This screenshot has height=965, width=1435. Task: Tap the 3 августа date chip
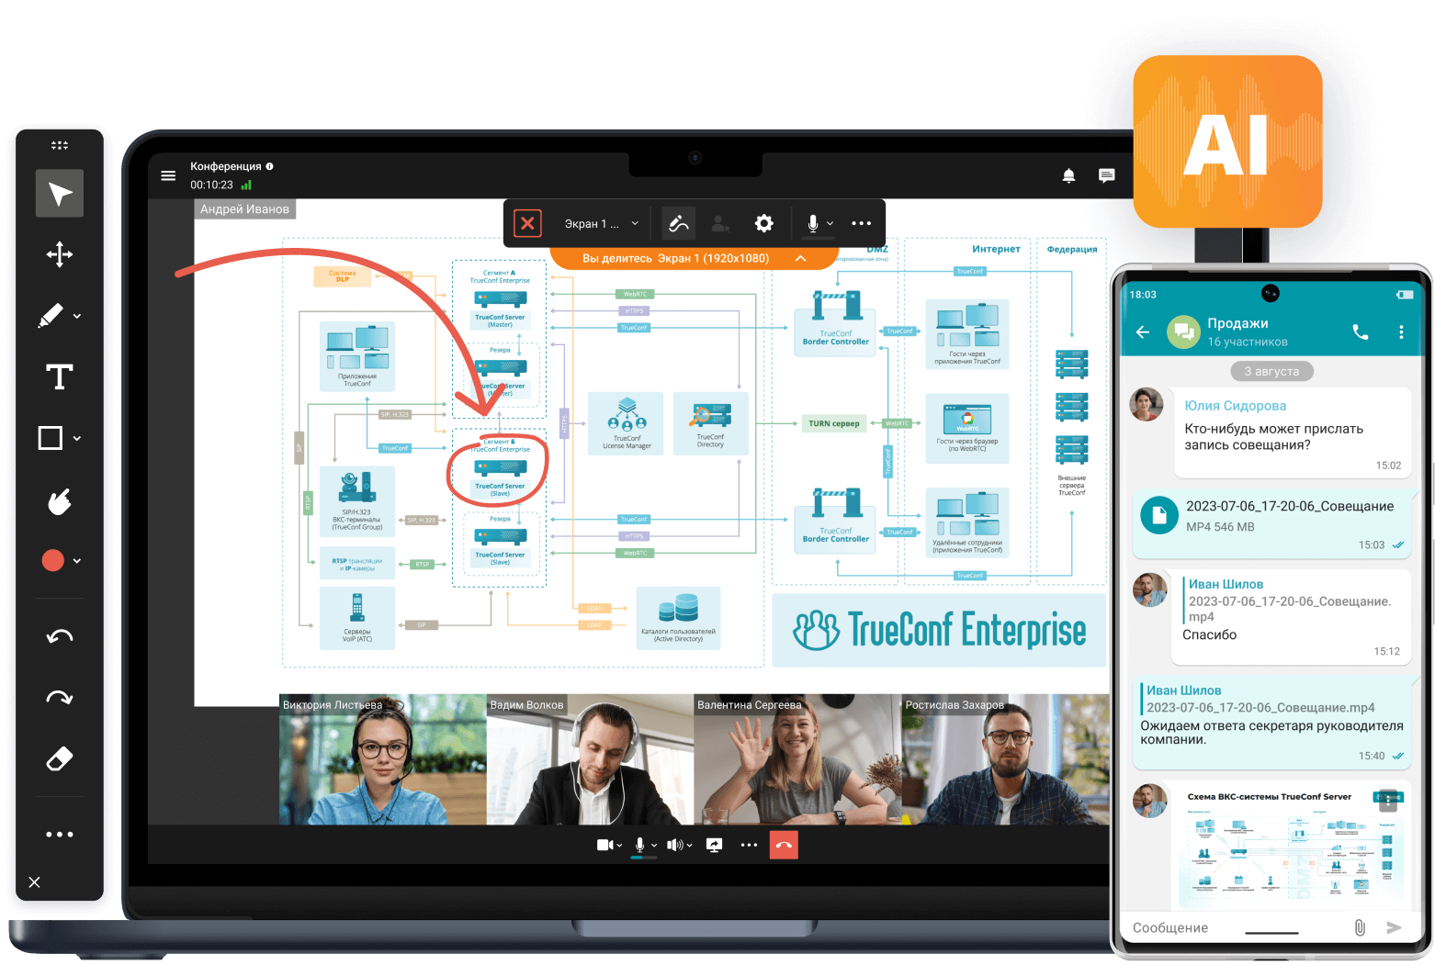click(x=1271, y=371)
